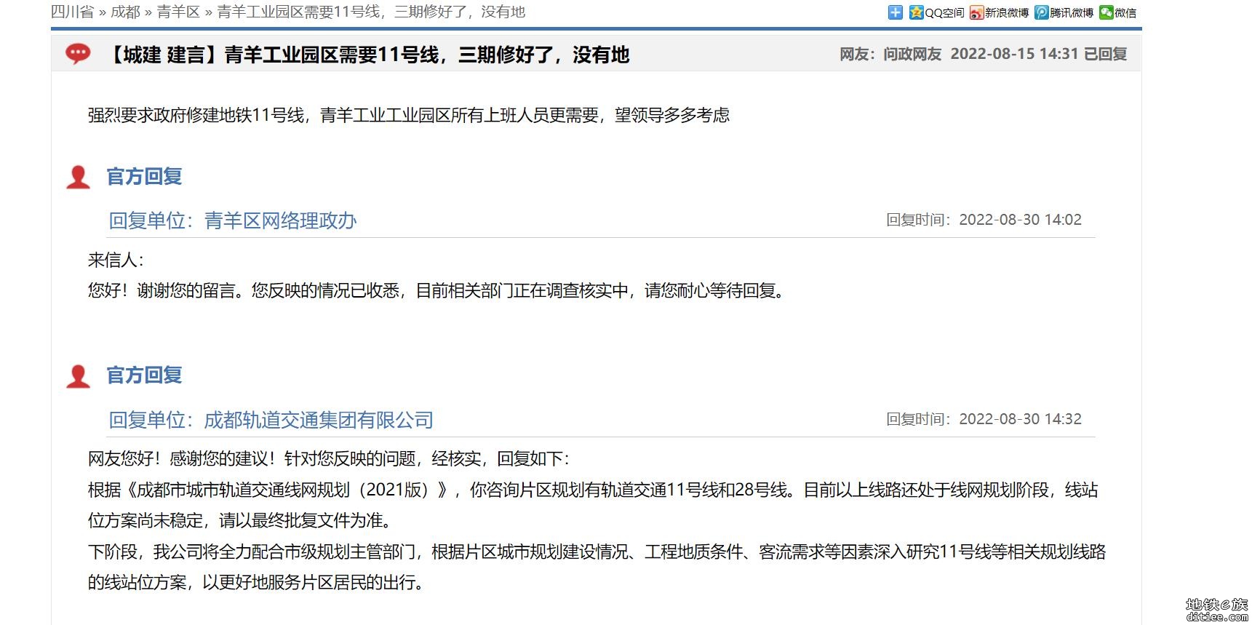Click 回复单位: 成都轨道交通集团有限公司
Screen dimensions: 1252x625
click(271, 420)
